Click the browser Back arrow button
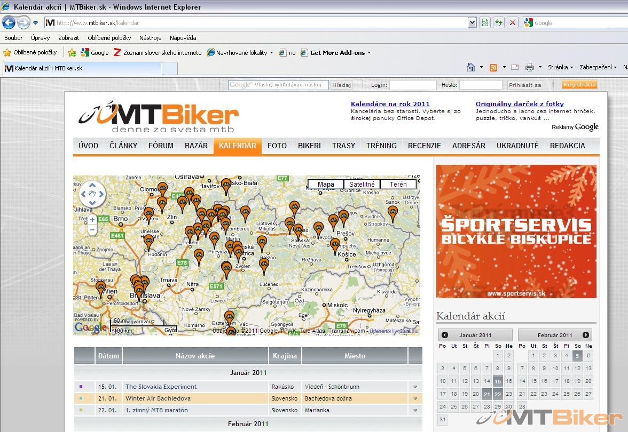This screenshot has height=432, width=628. [x=9, y=23]
